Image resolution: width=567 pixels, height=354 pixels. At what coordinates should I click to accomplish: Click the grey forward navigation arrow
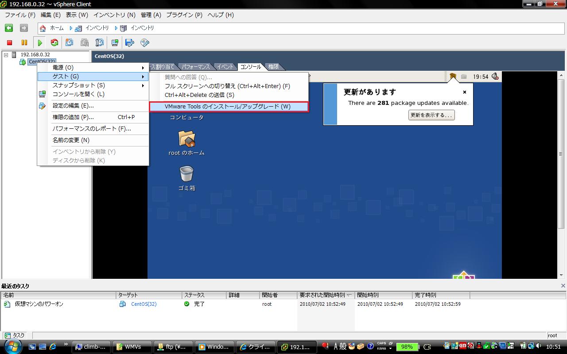coord(24,28)
